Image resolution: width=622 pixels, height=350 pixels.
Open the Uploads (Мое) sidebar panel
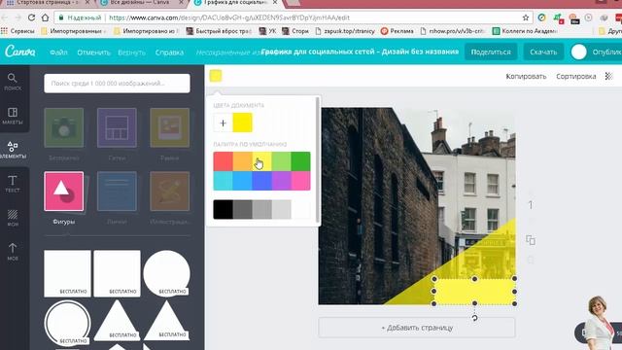[13, 252]
